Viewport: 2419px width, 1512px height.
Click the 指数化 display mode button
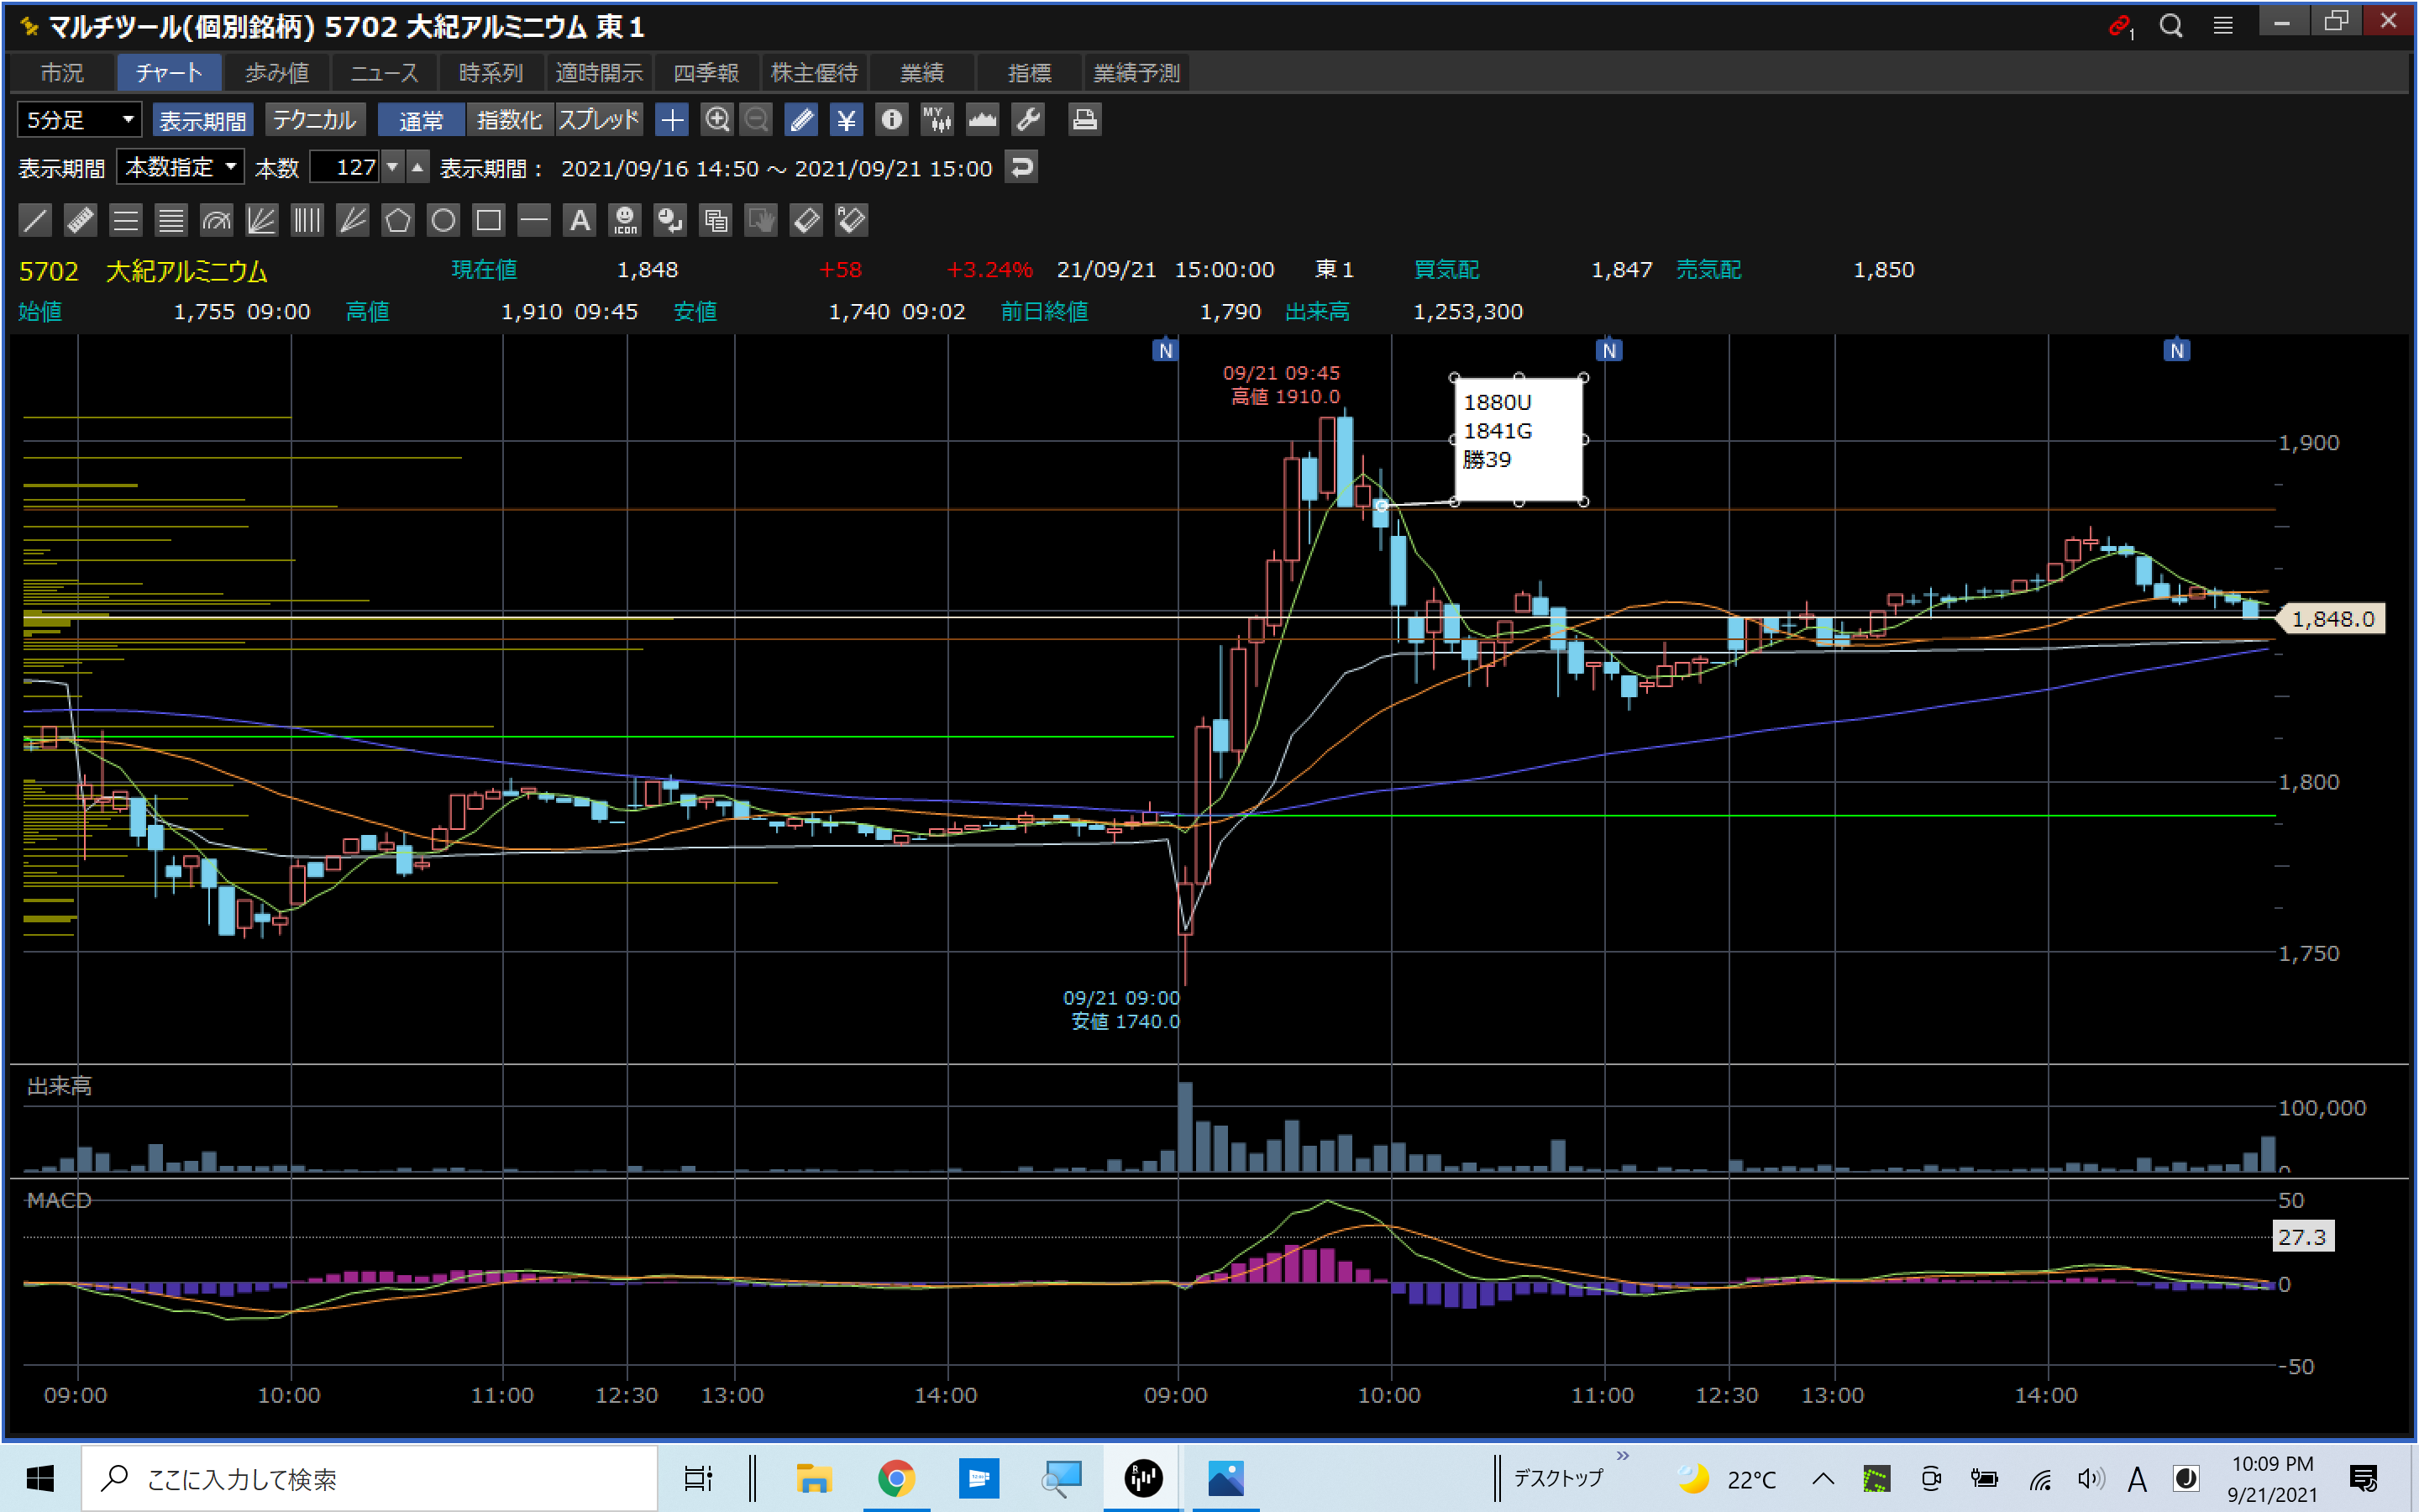[509, 120]
